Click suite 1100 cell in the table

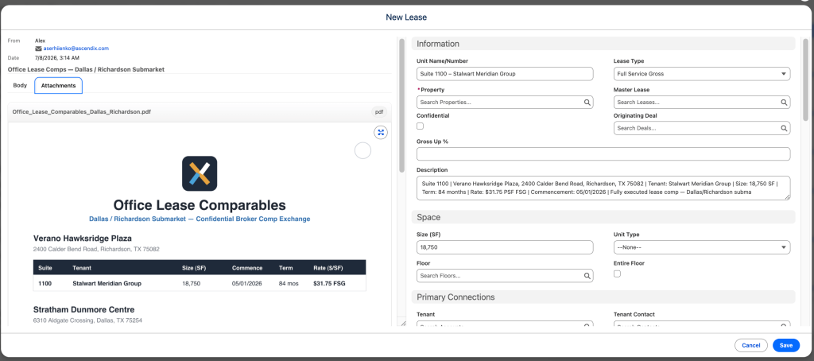coord(45,284)
